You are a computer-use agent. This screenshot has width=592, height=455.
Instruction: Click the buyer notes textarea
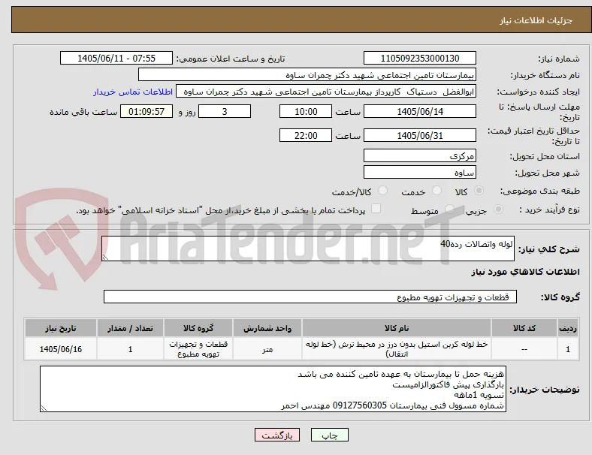273,389
